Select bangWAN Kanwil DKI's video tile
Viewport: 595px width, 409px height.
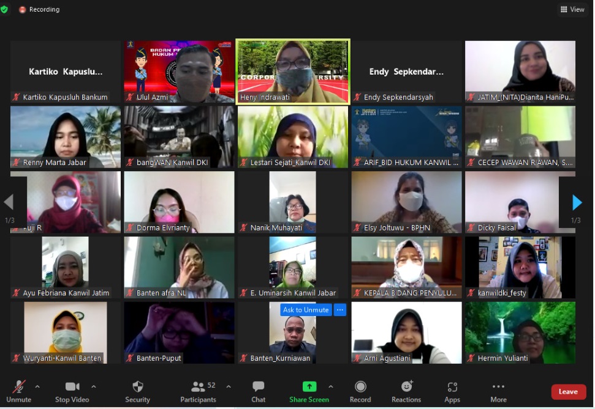(179, 137)
